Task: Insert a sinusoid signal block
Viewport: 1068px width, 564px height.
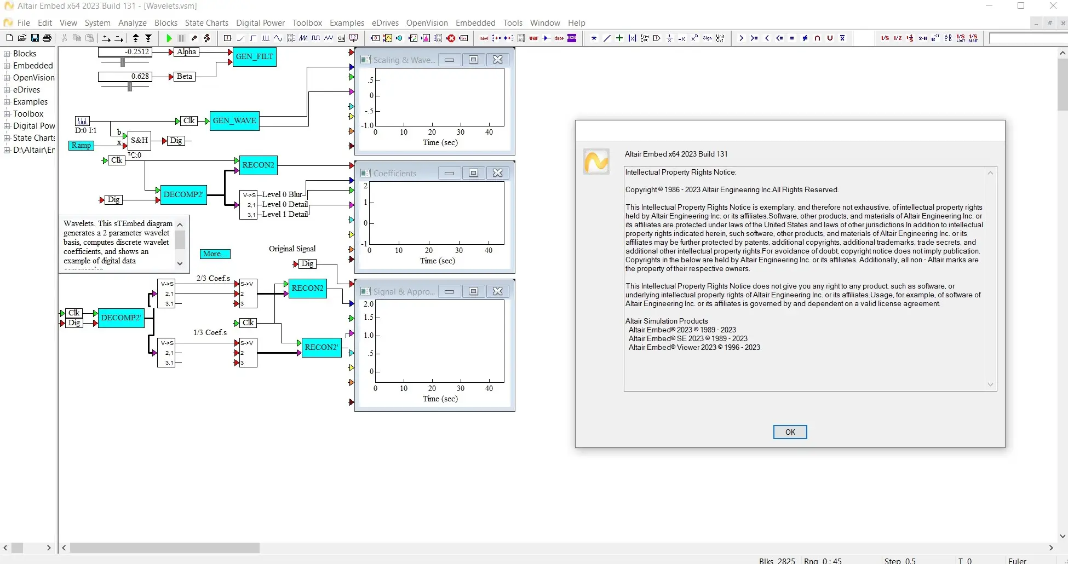Action: click(x=278, y=38)
